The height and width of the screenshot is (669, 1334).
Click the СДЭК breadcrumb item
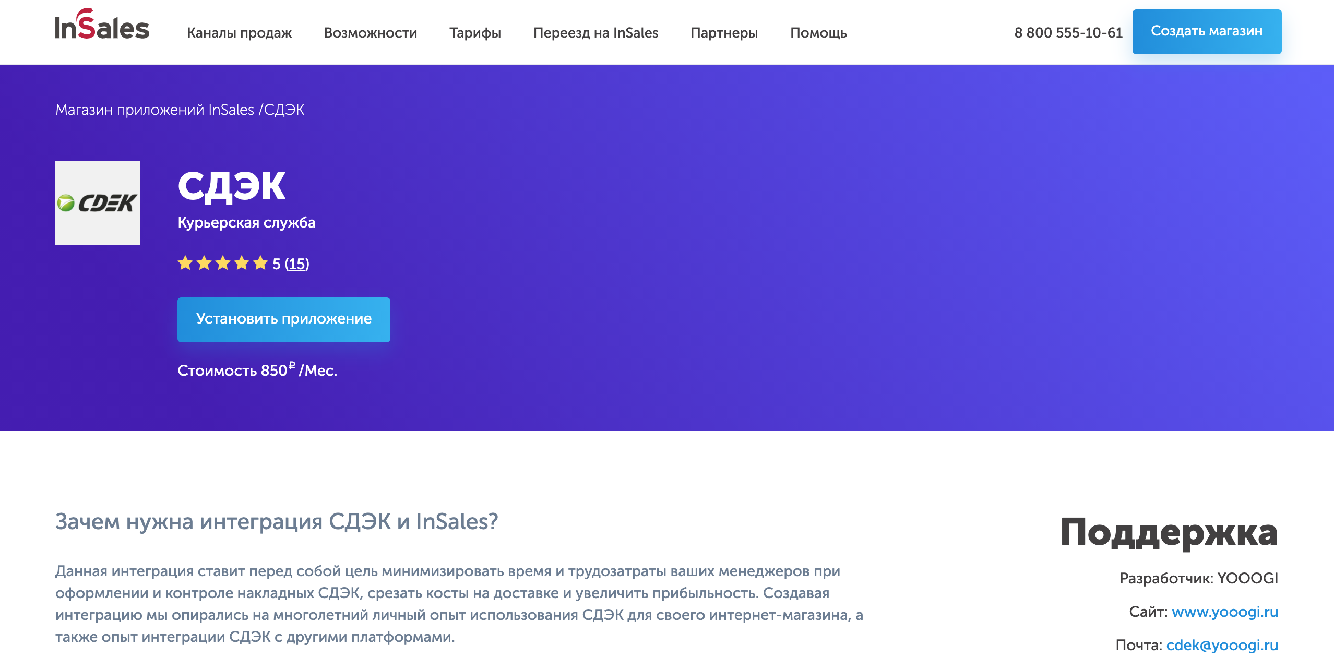284,110
